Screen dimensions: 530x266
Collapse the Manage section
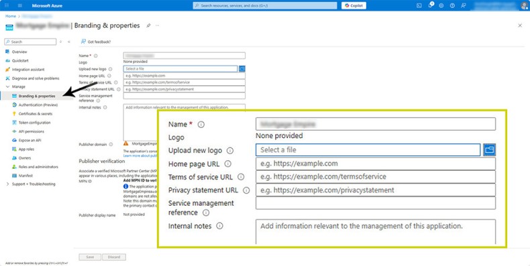(x=8, y=86)
